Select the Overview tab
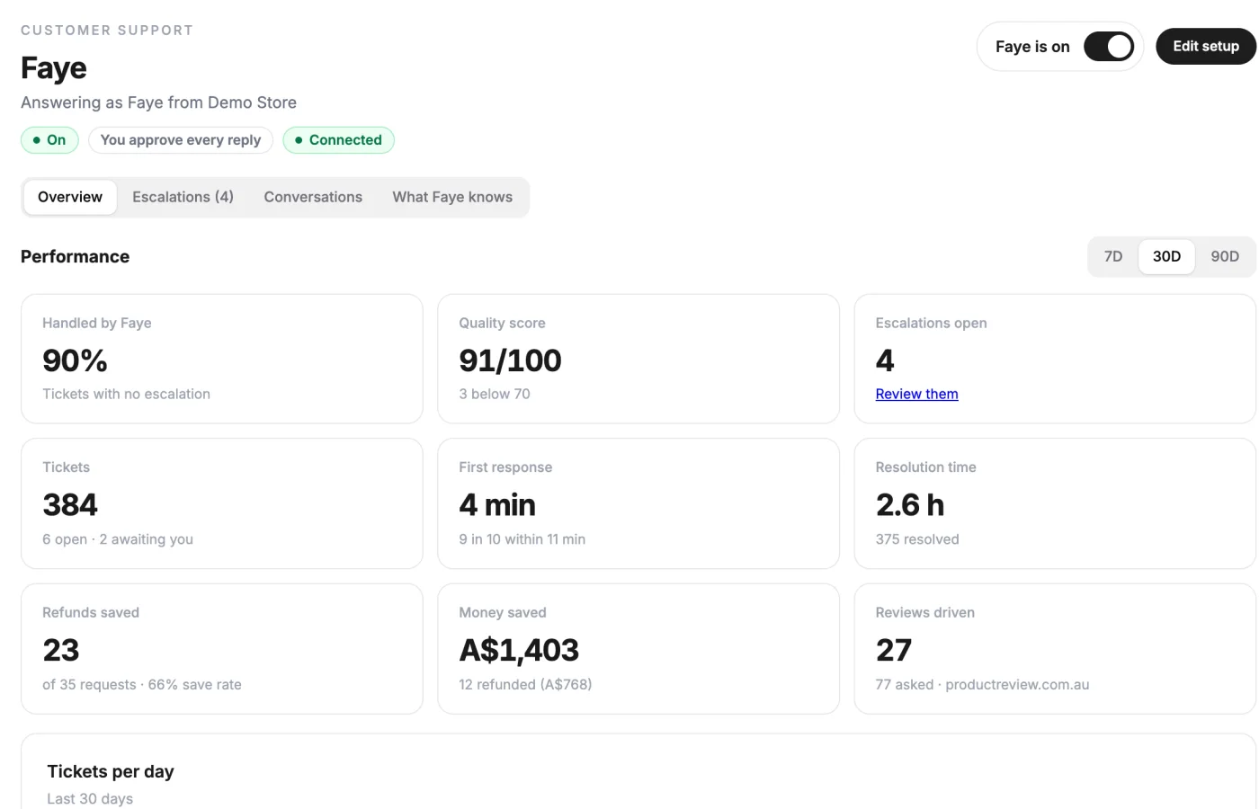1259x809 pixels. (x=70, y=197)
